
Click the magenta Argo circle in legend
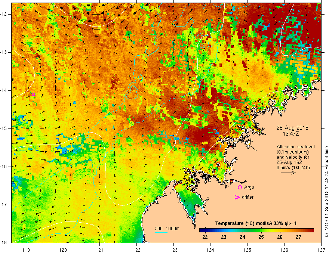tap(240, 187)
